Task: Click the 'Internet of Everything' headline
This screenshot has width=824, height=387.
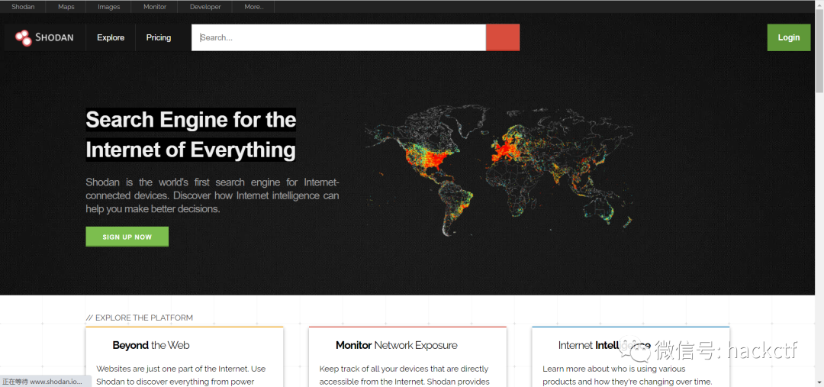Action: coord(190,150)
